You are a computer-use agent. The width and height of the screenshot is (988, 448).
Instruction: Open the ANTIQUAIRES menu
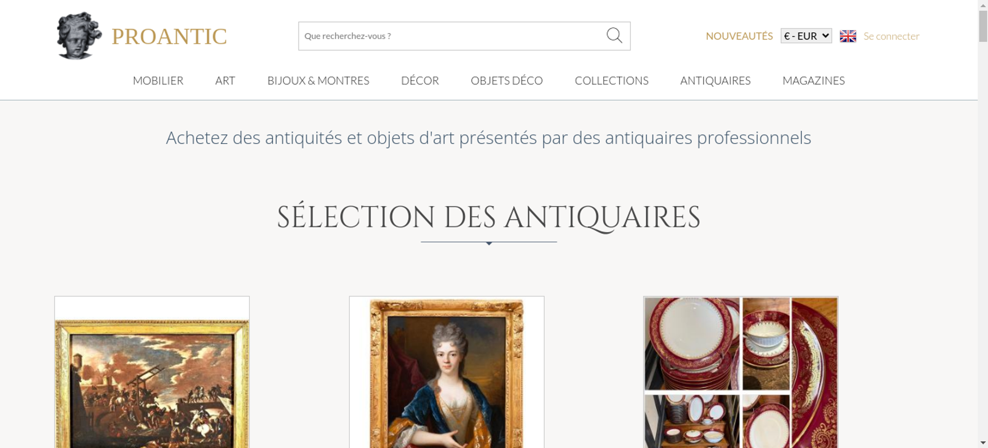coord(715,80)
